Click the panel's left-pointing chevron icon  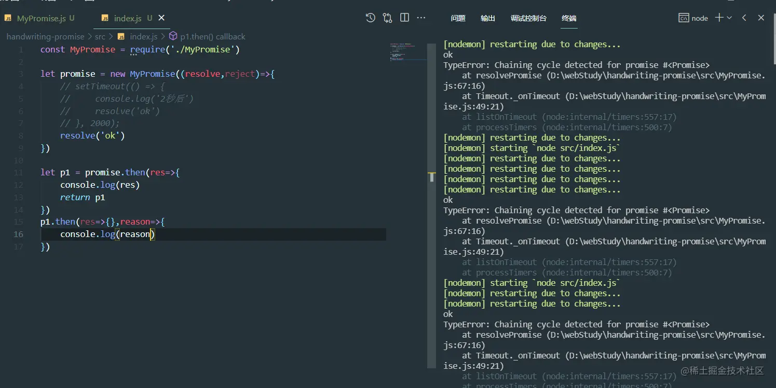point(744,18)
